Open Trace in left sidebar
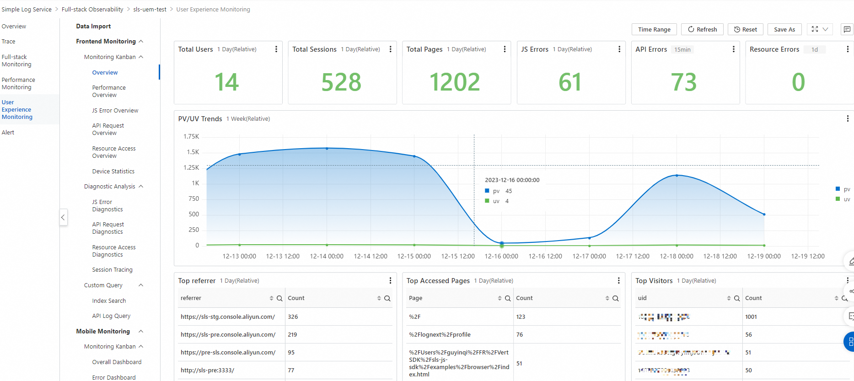The image size is (854, 381). (8, 41)
